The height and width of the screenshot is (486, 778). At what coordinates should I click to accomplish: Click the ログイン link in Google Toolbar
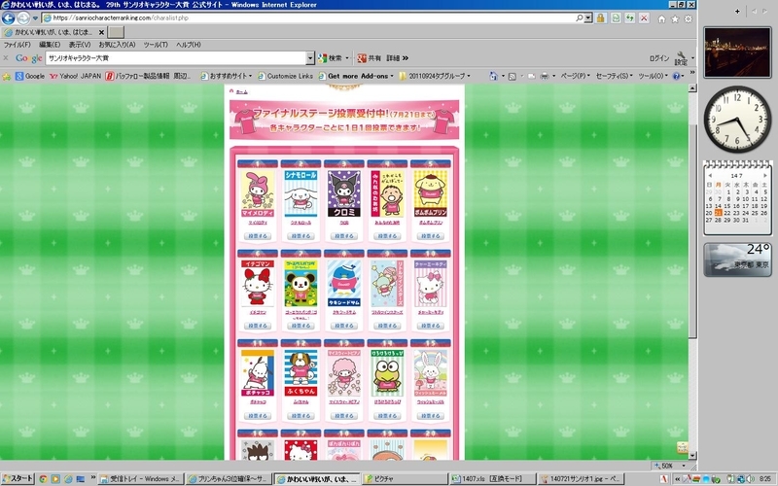tap(659, 58)
